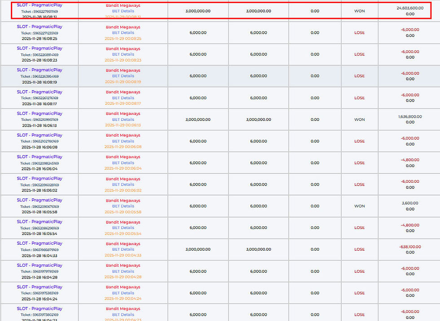Image resolution: width=440 pixels, height=321 pixels.
Task: Open BET Details for the 16:06:02 ticket
Action: [x=123, y=185]
